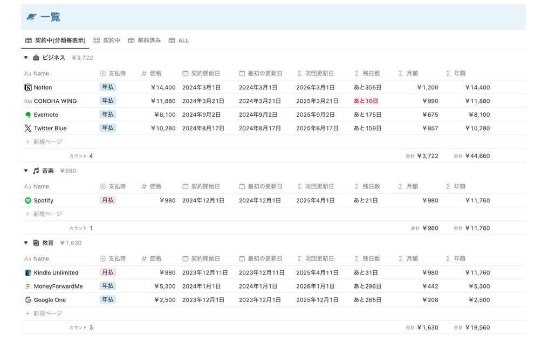542x337 pixels.
Task: Click 月払 tag in Spotify row
Action: (x=107, y=200)
